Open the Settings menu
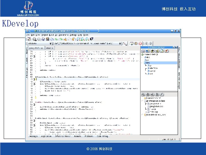 73,35
